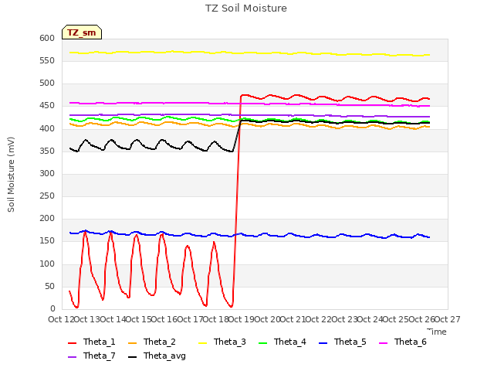The width and height of the screenshot is (494, 371).
Task: Click the Theta_5 blue legend swatch
Action: click(323, 343)
